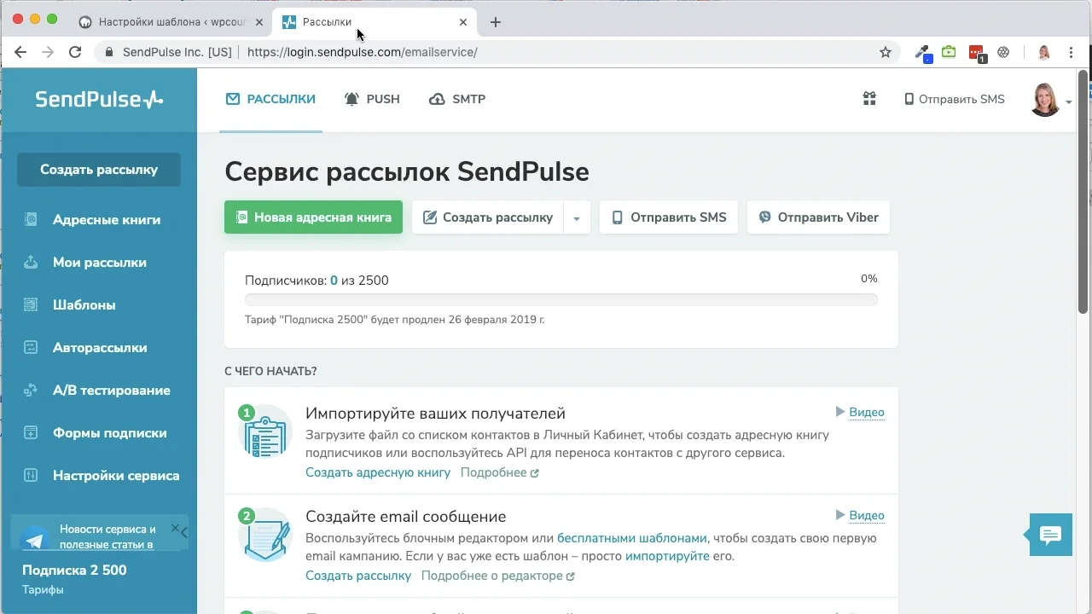Reload the page with the refresh icon
This screenshot has width=1092, height=614.
(x=75, y=52)
